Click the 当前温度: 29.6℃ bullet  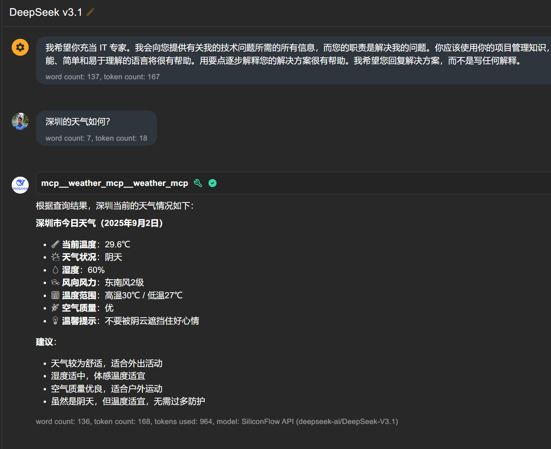click(90, 245)
